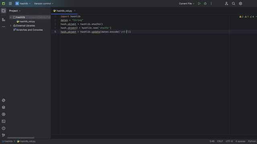
Task: Show more tool windows ellipsis
Action: [x=4, y=27]
